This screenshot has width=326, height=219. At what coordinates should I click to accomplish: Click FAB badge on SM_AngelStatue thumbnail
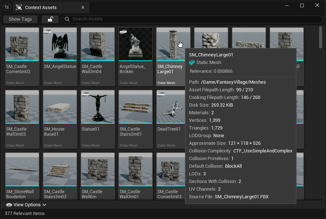[x=47, y=32]
